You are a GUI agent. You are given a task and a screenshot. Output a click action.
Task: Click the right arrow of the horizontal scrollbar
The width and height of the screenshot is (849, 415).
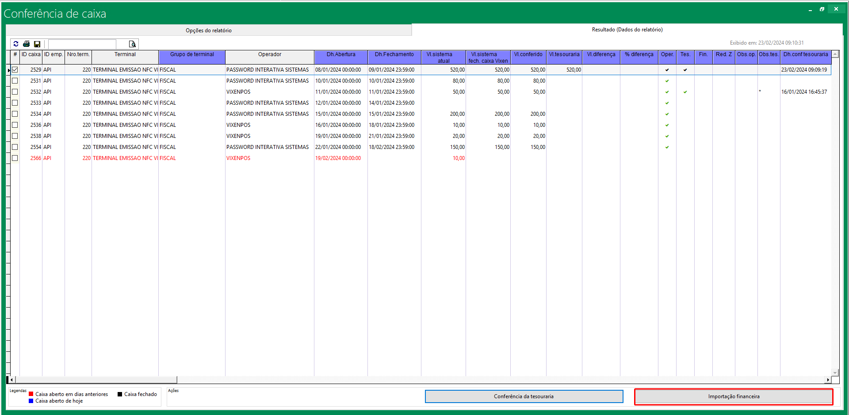tap(828, 380)
